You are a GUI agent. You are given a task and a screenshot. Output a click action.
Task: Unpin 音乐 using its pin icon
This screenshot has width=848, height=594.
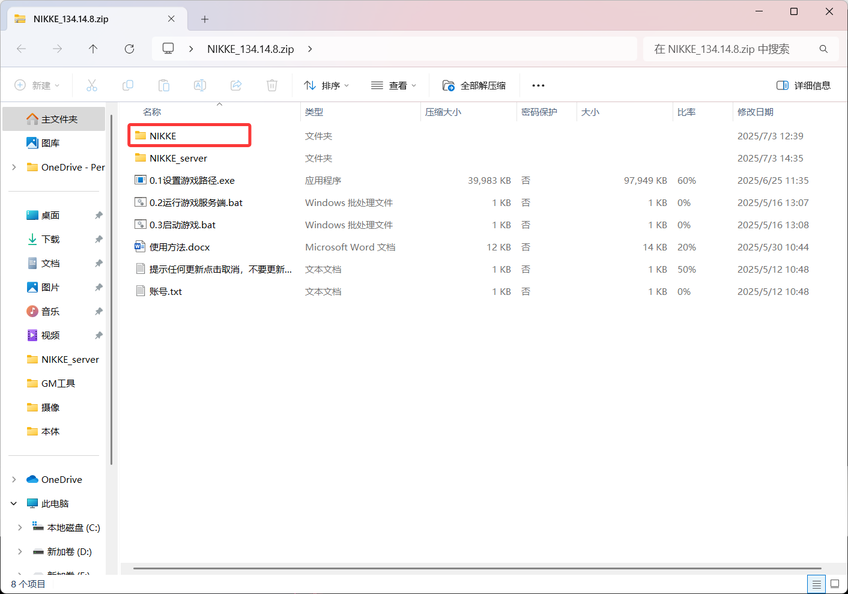pos(98,311)
